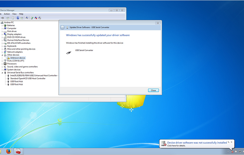
Task: Click the Display adapters category icon
Action: click(x=5, y=34)
